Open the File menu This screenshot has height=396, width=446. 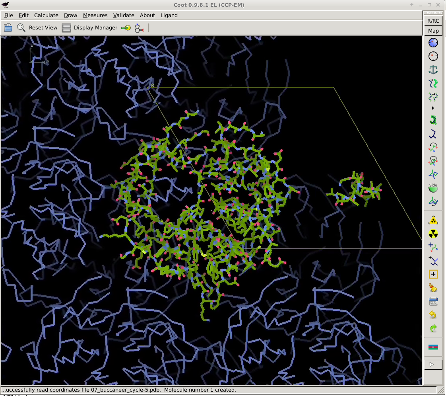[8, 16]
